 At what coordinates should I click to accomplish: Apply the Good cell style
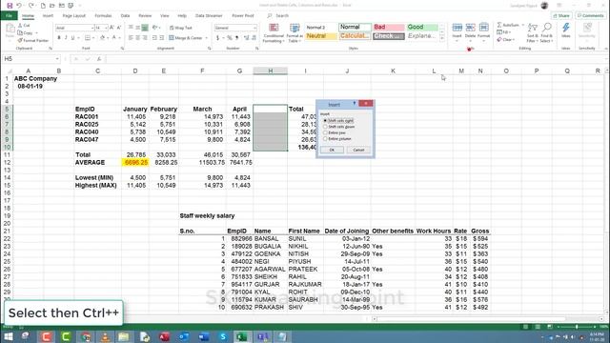[x=422, y=27]
